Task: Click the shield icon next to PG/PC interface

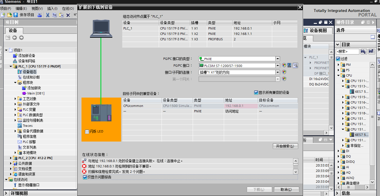Action: pyautogui.click(x=284, y=66)
